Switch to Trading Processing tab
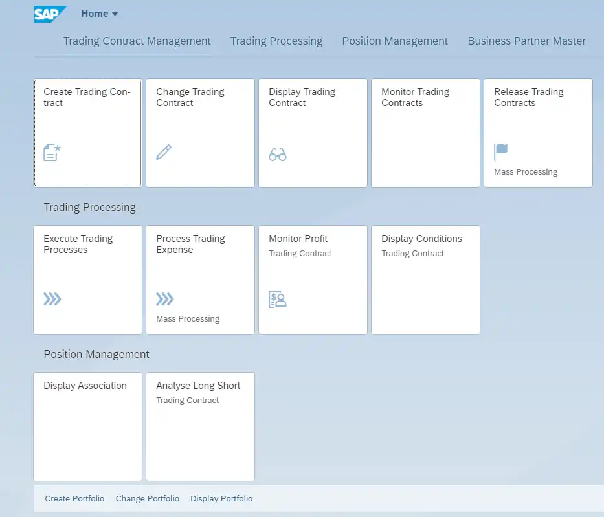The image size is (604, 517). coord(276,41)
